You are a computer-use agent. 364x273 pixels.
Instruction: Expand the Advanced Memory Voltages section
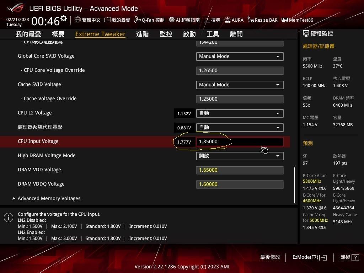(49, 198)
